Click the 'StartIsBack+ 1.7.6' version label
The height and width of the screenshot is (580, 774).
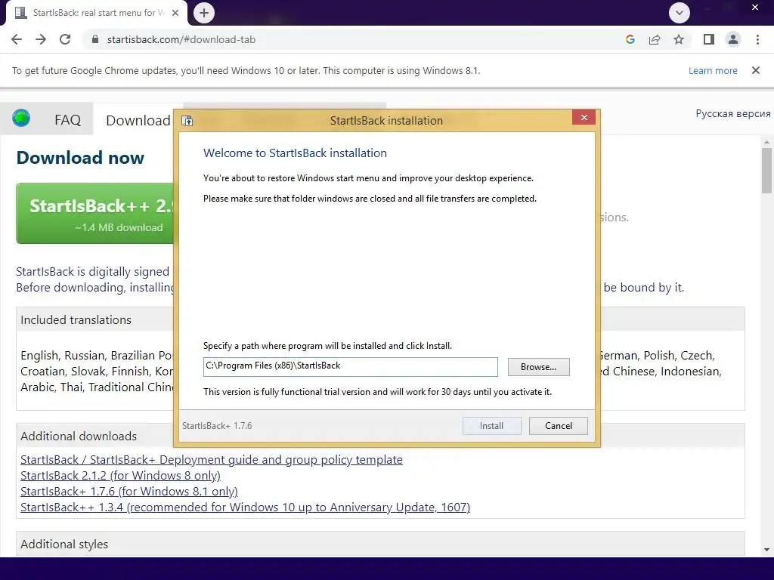point(217,426)
